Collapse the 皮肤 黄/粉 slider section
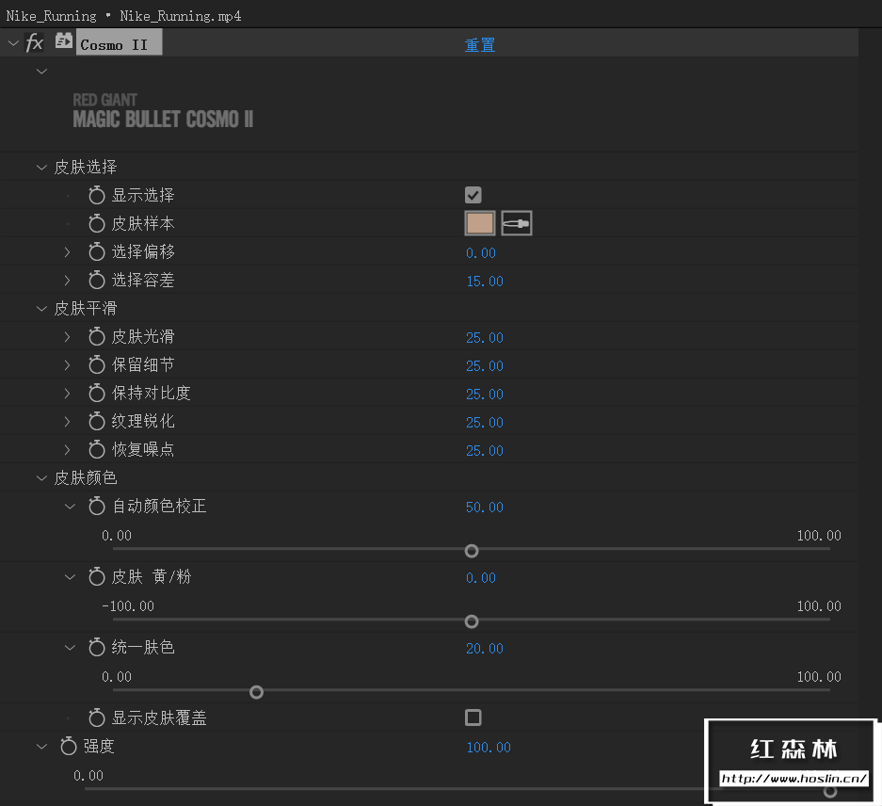The width and height of the screenshot is (882, 806). pyautogui.click(x=70, y=576)
